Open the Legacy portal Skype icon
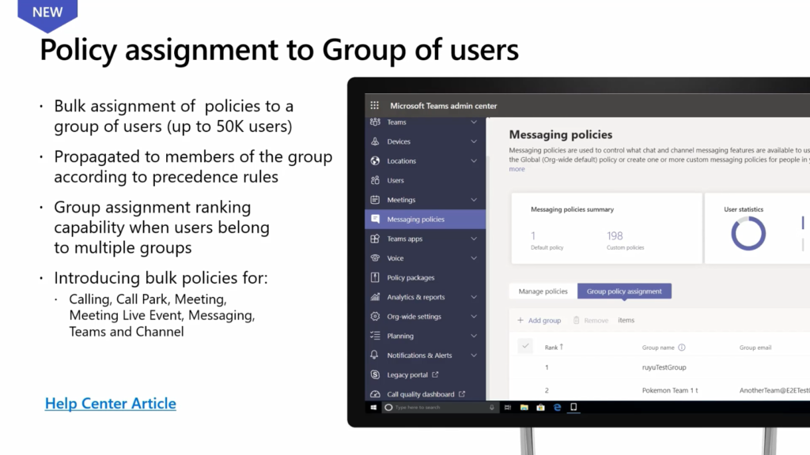The width and height of the screenshot is (810, 455). pyautogui.click(x=375, y=374)
